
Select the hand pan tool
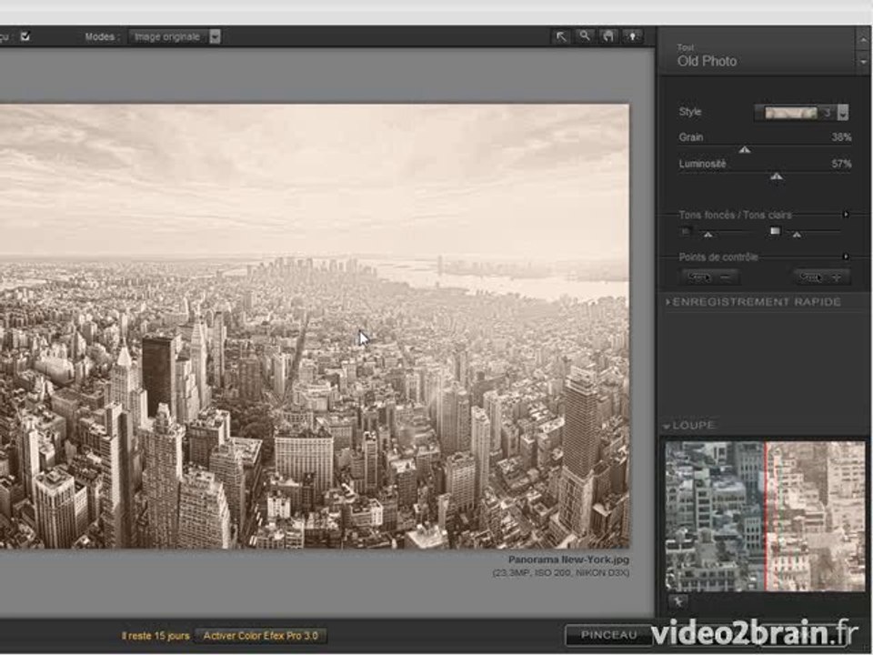(608, 36)
